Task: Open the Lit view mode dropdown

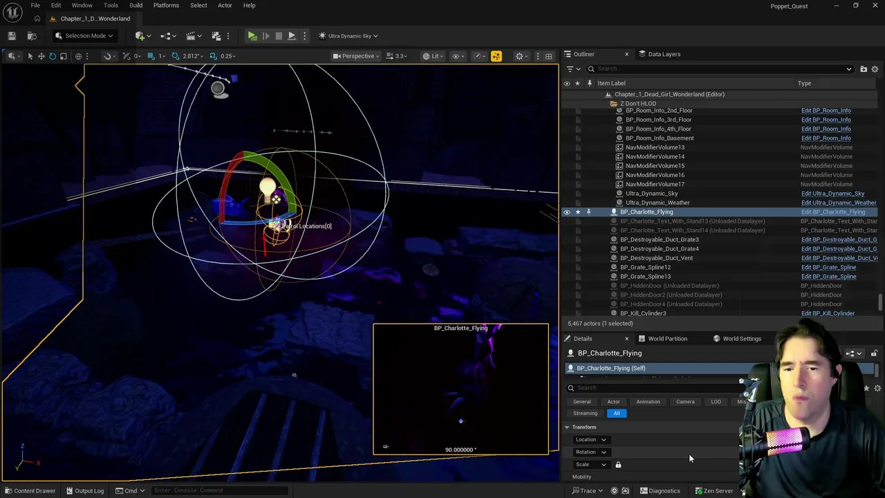Action: [x=432, y=56]
